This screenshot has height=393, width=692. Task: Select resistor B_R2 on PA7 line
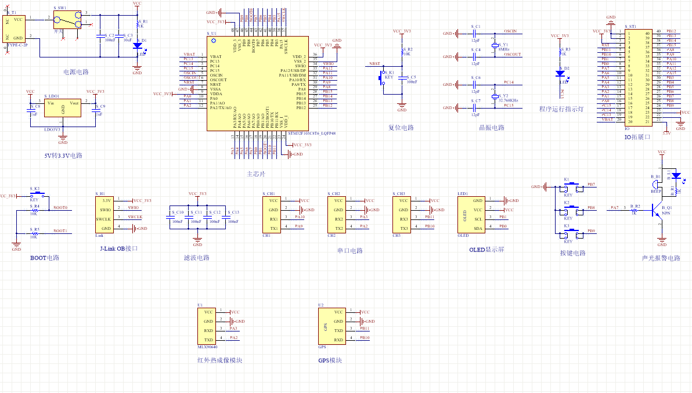coord(635,210)
